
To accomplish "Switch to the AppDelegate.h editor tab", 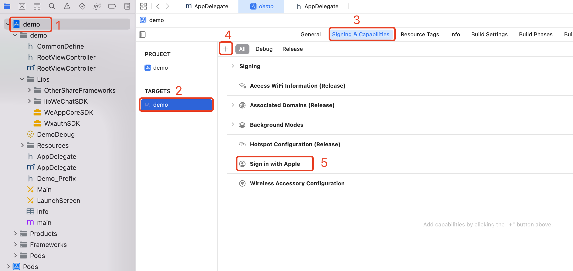I will [318, 6].
